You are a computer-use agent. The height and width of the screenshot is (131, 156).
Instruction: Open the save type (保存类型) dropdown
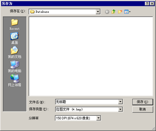point(120,109)
